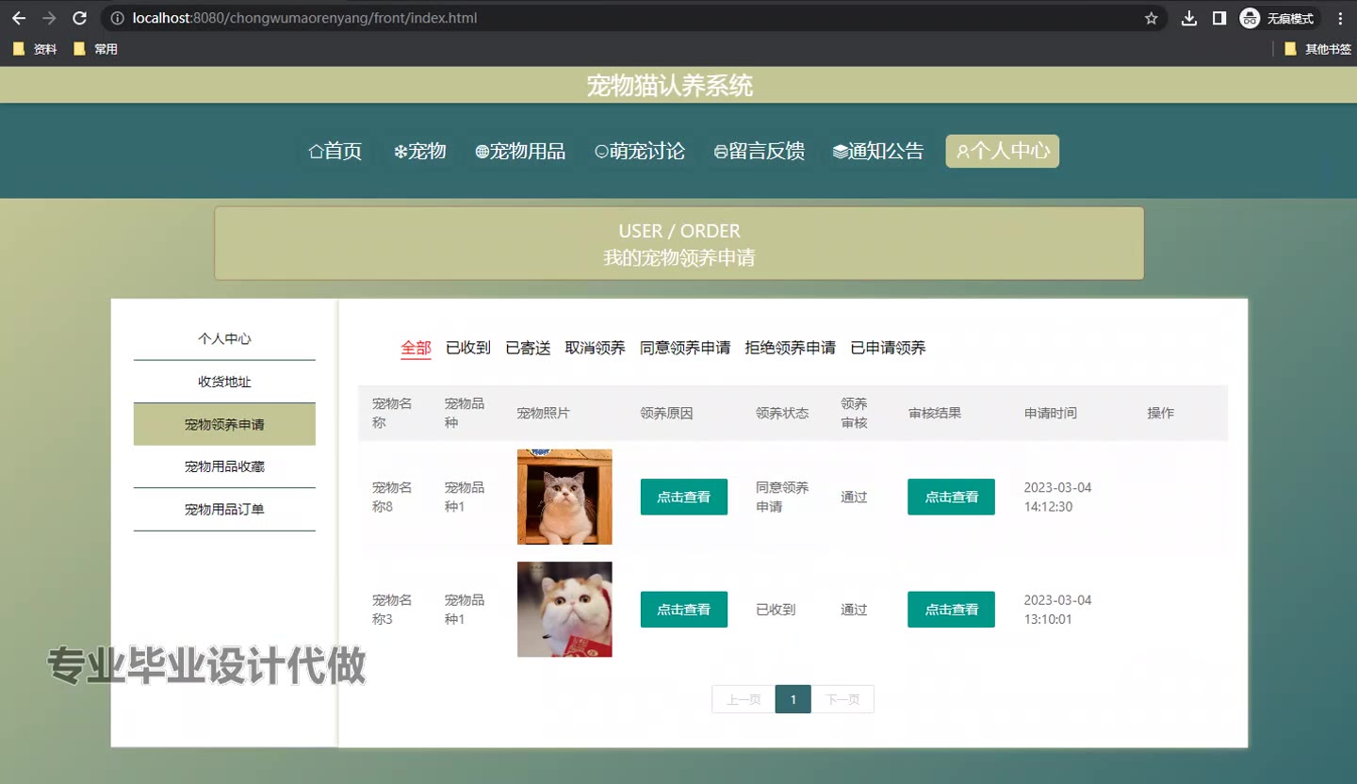This screenshot has height=784, width=1357.
Task: Click the 宠物猫认养系统 site title
Action: point(670,86)
